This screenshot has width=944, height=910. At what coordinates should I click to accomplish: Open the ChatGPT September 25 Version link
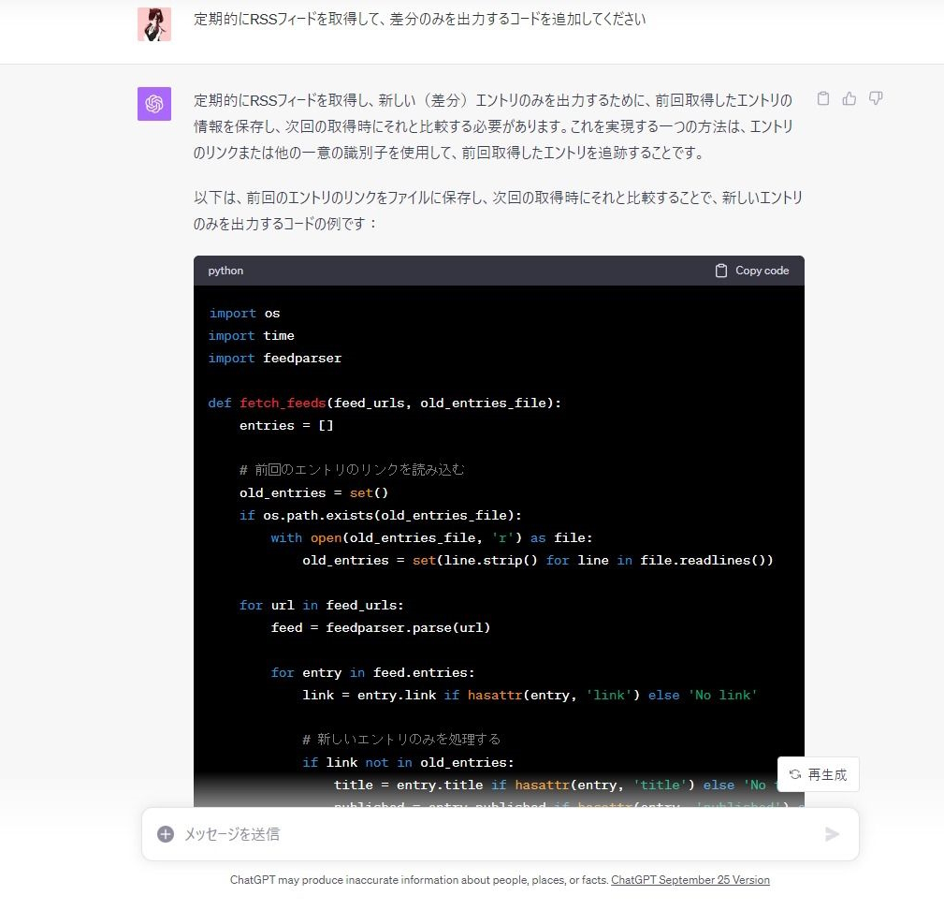coord(690,880)
